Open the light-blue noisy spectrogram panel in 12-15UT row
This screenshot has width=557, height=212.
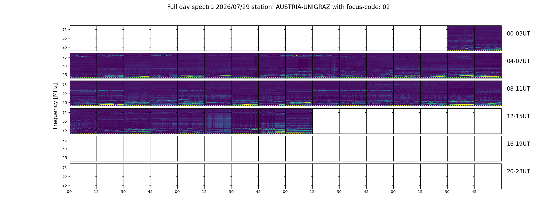coord(218,121)
